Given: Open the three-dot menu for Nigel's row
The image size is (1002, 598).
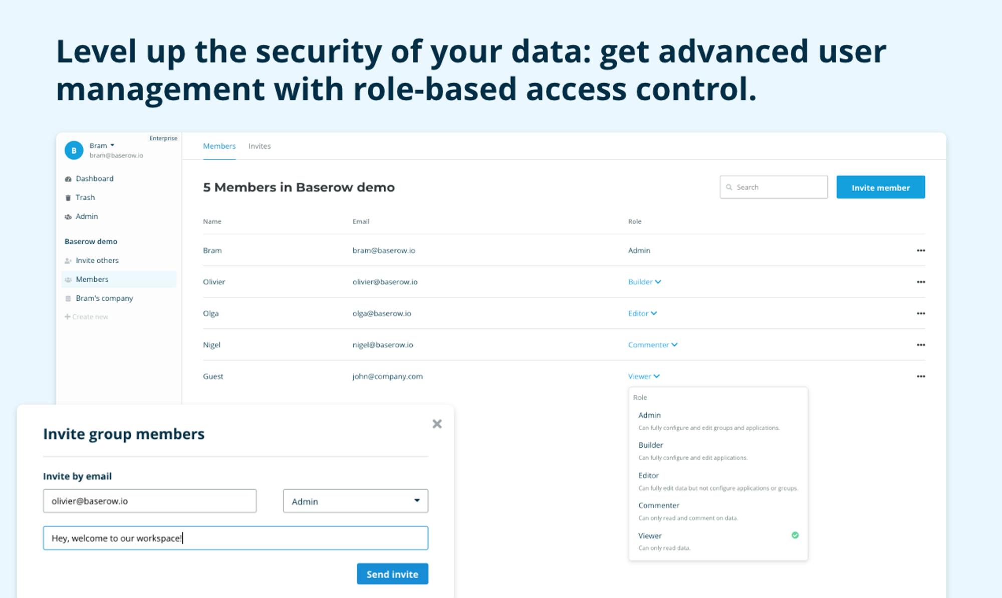Looking at the screenshot, I should pyautogui.click(x=921, y=345).
